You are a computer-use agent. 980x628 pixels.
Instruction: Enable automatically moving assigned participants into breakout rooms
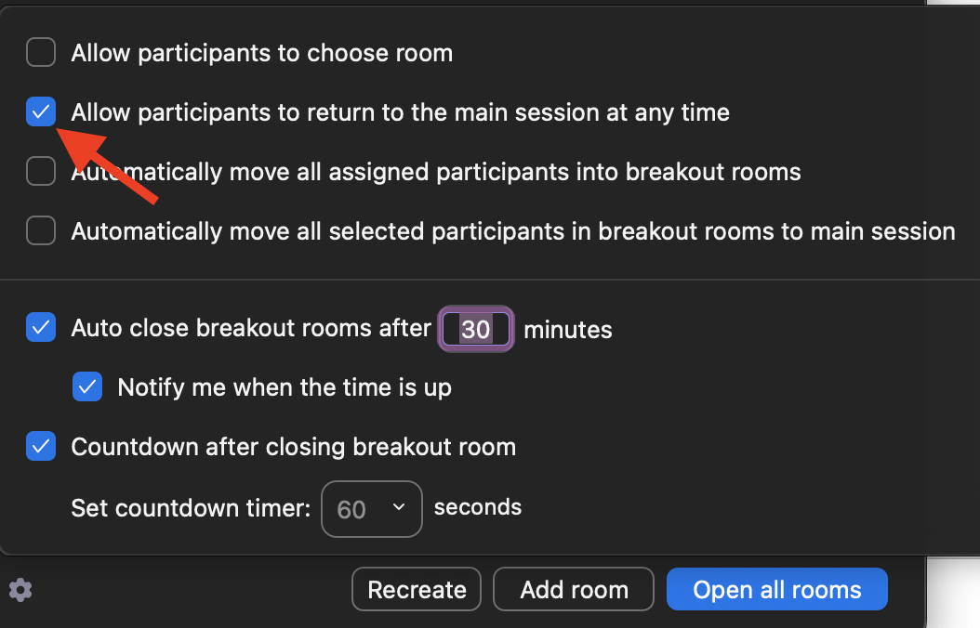pyautogui.click(x=40, y=171)
